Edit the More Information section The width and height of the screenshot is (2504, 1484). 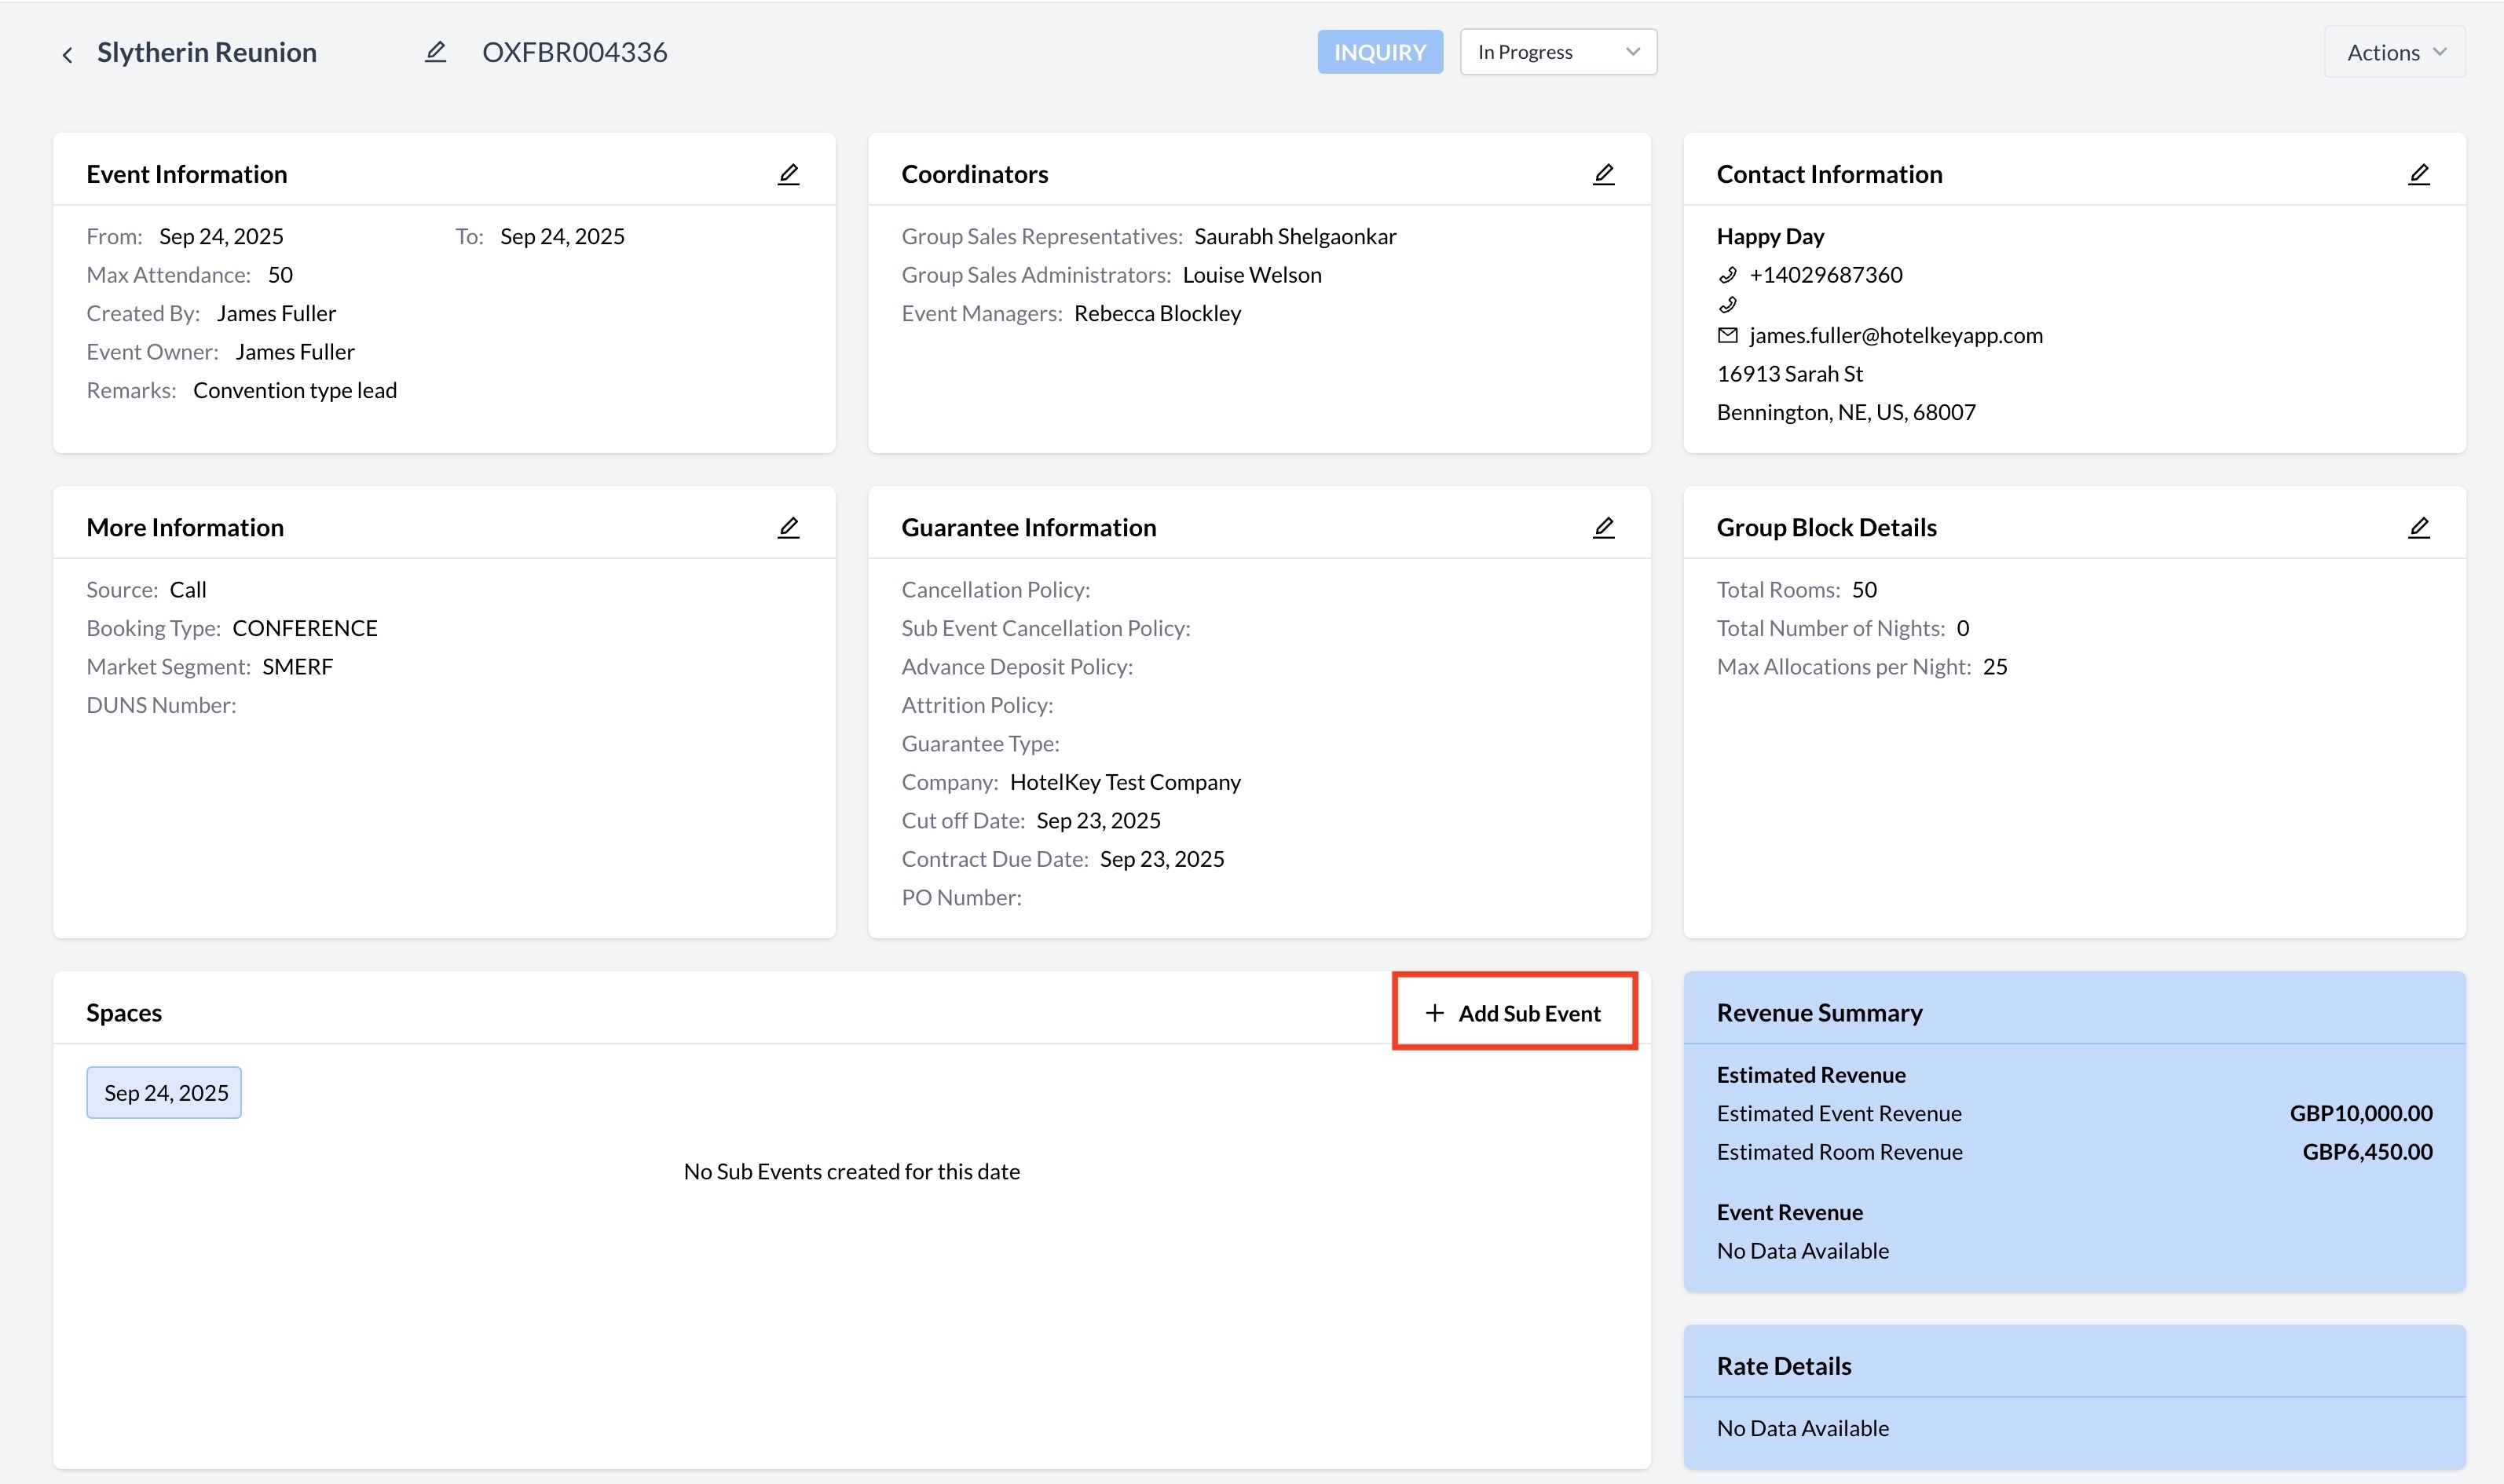(788, 527)
